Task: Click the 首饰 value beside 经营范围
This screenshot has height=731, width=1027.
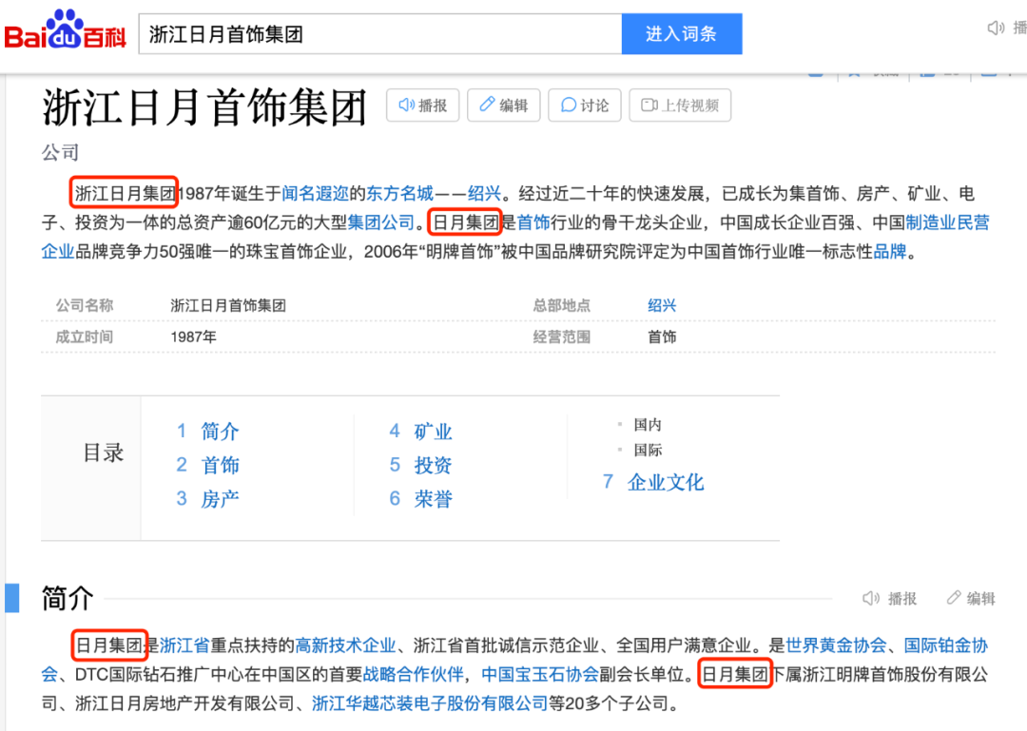Action: point(662,337)
